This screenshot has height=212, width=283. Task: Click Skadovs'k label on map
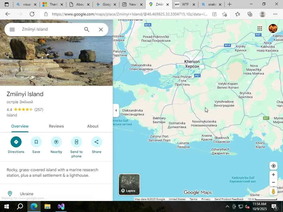(222, 140)
